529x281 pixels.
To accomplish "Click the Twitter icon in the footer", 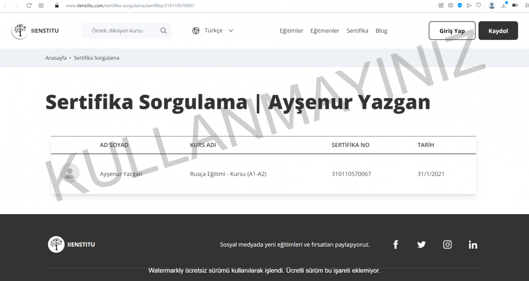I will [x=421, y=244].
